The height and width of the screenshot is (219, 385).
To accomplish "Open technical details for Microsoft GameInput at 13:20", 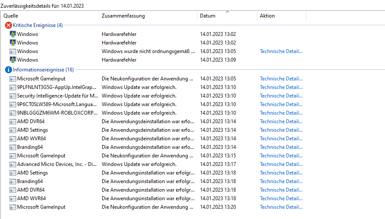I will coord(281,207).
